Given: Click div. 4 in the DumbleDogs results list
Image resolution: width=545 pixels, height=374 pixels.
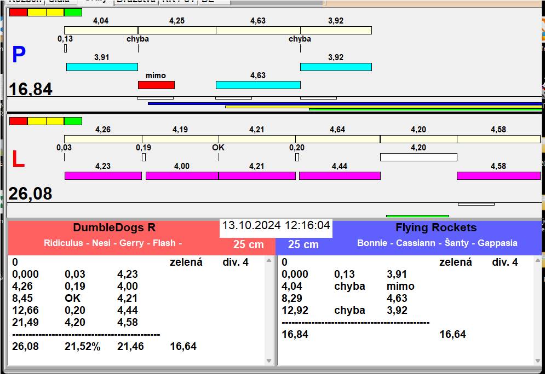Looking at the screenshot, I should 236,262.
